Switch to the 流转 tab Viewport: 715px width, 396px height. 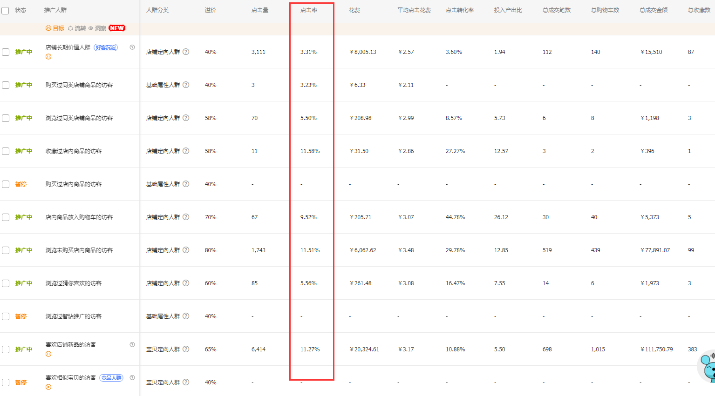pyautogui.click(x=77, y=28)
